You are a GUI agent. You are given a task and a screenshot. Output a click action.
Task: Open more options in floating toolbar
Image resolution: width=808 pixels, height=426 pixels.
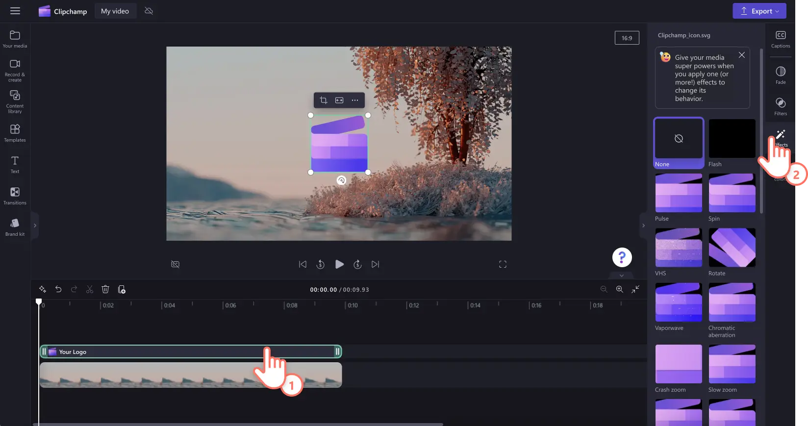pos(355,100)
